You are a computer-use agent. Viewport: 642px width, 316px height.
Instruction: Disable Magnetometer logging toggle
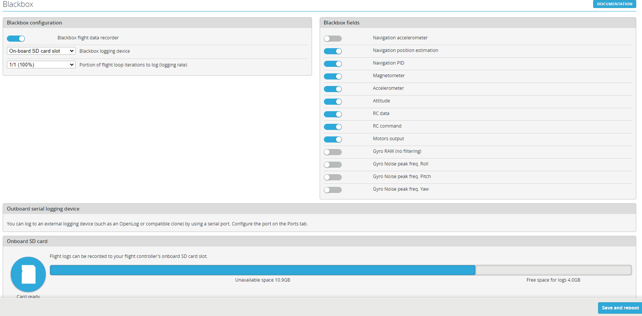point(333,76)
